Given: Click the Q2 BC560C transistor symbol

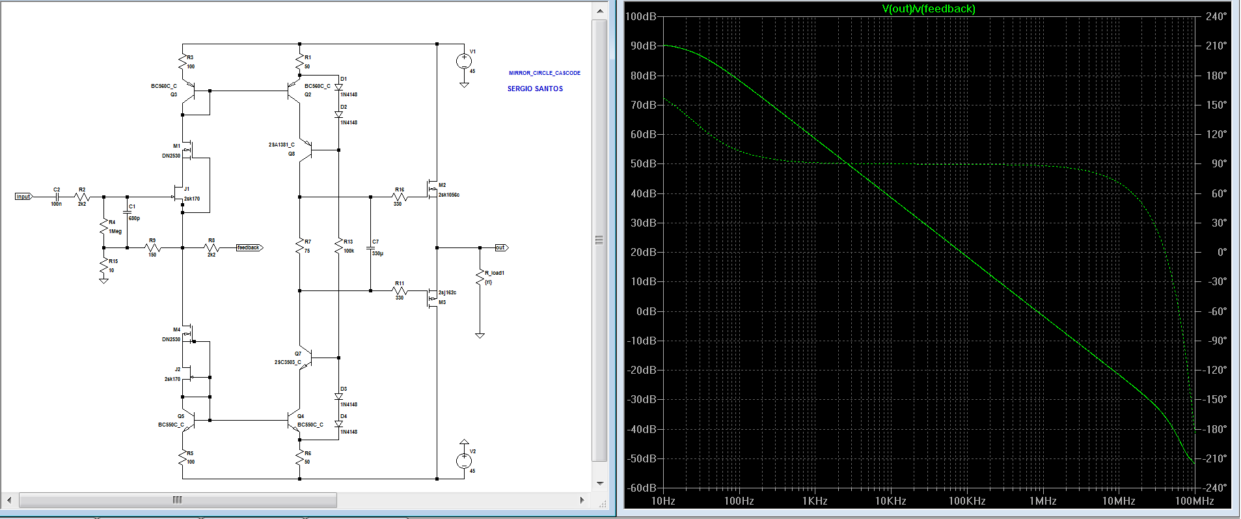Looking at the screenshot, I should click(293, 91).
